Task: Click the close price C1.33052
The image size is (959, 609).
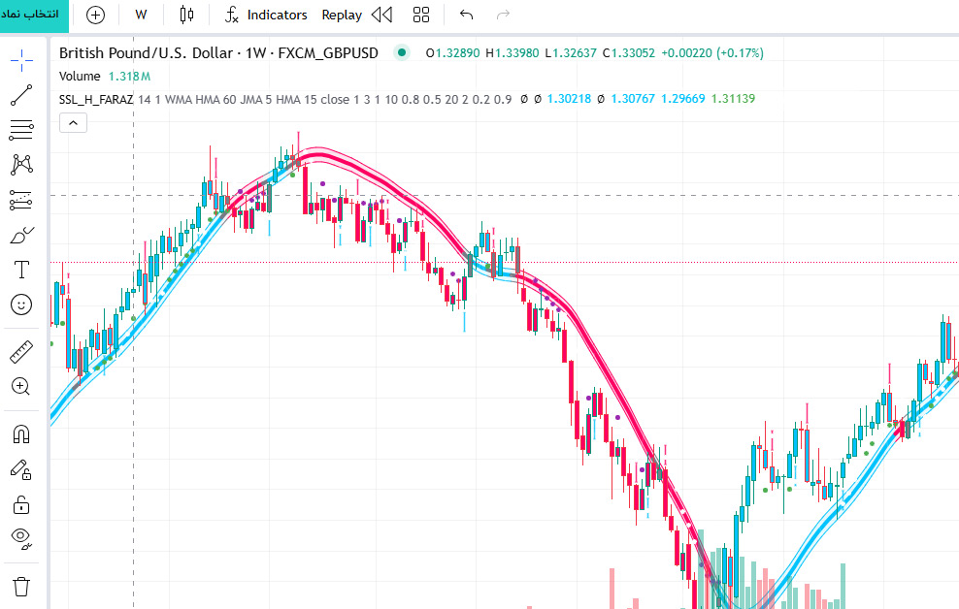Action: click(629, 53)
